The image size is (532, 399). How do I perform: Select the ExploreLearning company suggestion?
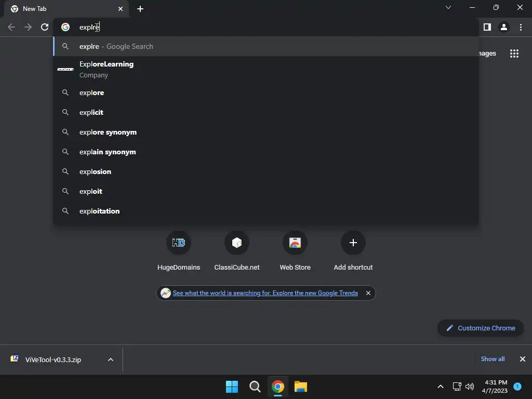(266, 70)
